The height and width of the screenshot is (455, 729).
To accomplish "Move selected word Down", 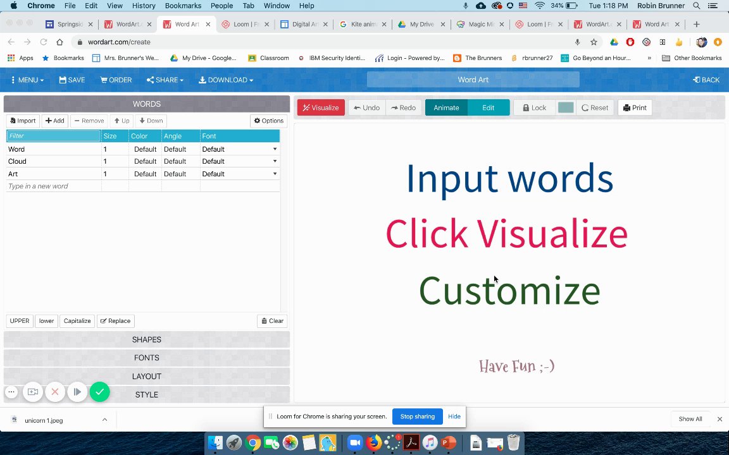I will pyautogui.click(x=151, y=121).
